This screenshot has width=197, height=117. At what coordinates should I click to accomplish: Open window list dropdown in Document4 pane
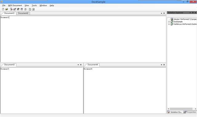coord(161,65)
